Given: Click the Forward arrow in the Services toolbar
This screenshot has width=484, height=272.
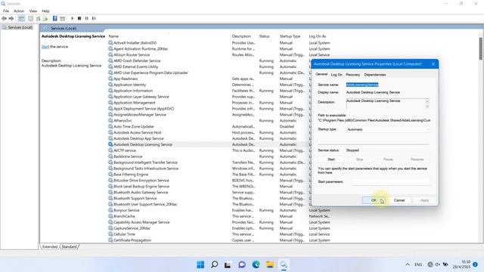Looking at the screenshot, I should click(x=11, y=18).
